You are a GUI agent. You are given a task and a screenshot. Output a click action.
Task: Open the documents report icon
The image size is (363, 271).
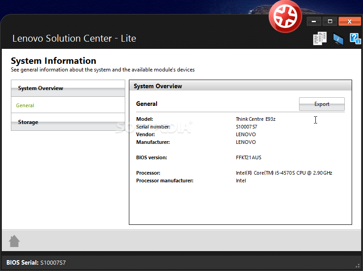click(320, 38)
